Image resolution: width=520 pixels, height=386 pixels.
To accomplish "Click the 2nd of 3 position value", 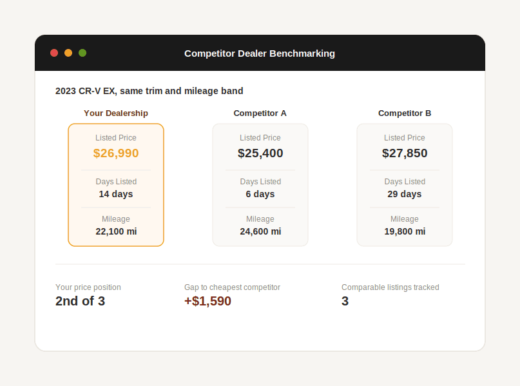I will [81, 301].
